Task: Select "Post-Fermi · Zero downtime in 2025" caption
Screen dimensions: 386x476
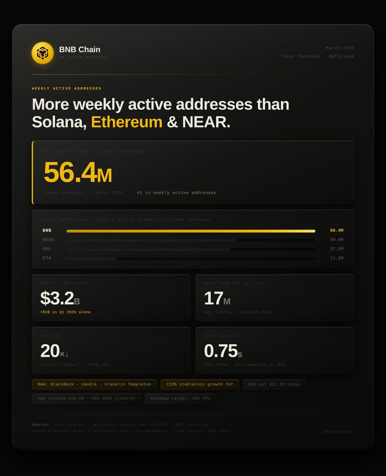Action: [x=245, y=365]
